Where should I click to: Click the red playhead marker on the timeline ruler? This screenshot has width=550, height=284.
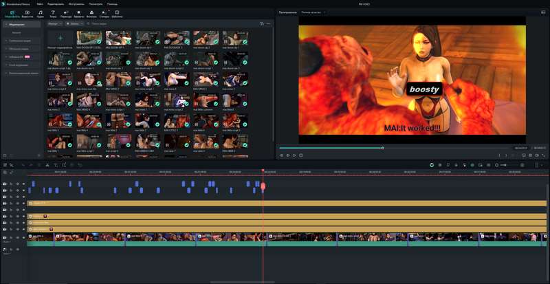click(x=263, y=171)
